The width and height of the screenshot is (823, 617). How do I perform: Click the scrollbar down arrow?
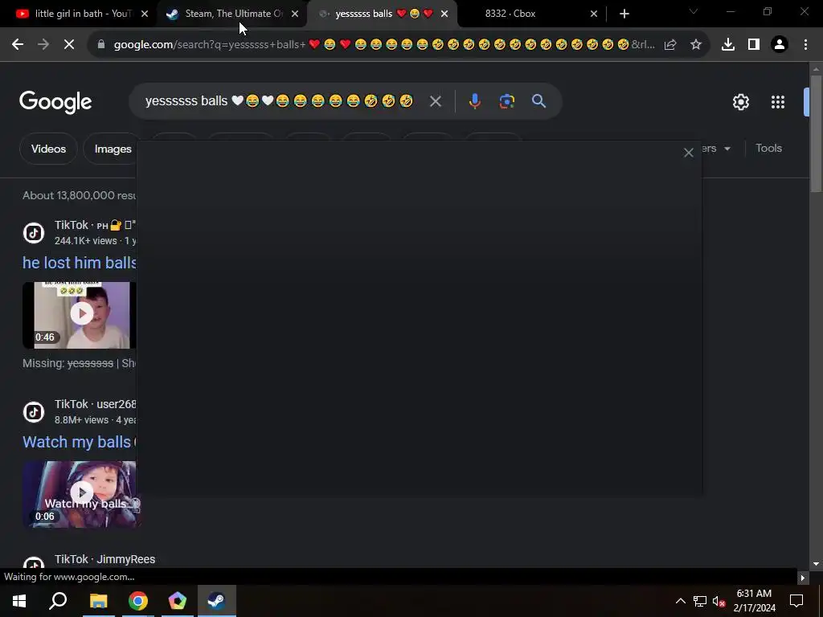816,563
